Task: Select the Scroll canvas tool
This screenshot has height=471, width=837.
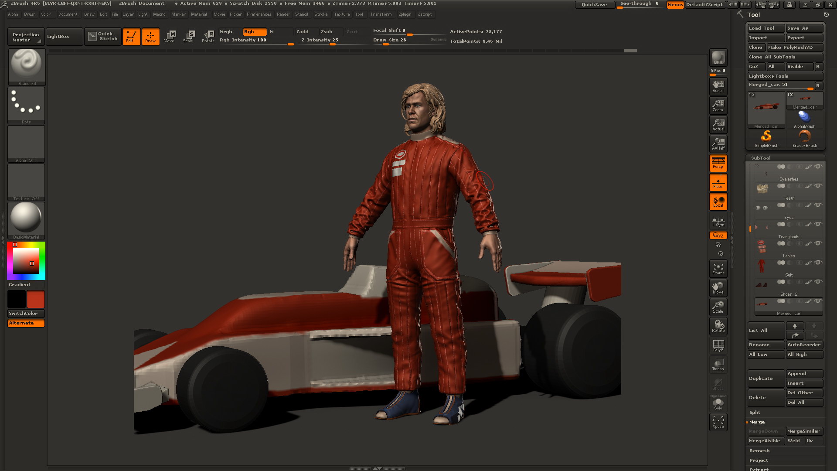Action: (718, 86)
